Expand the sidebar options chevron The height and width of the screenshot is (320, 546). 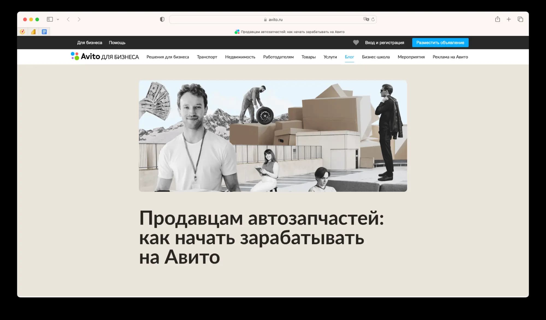click(58, 19)
